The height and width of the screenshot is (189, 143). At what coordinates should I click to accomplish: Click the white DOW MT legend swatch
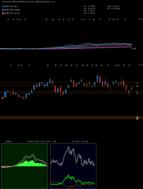click(x=3, y=10)
